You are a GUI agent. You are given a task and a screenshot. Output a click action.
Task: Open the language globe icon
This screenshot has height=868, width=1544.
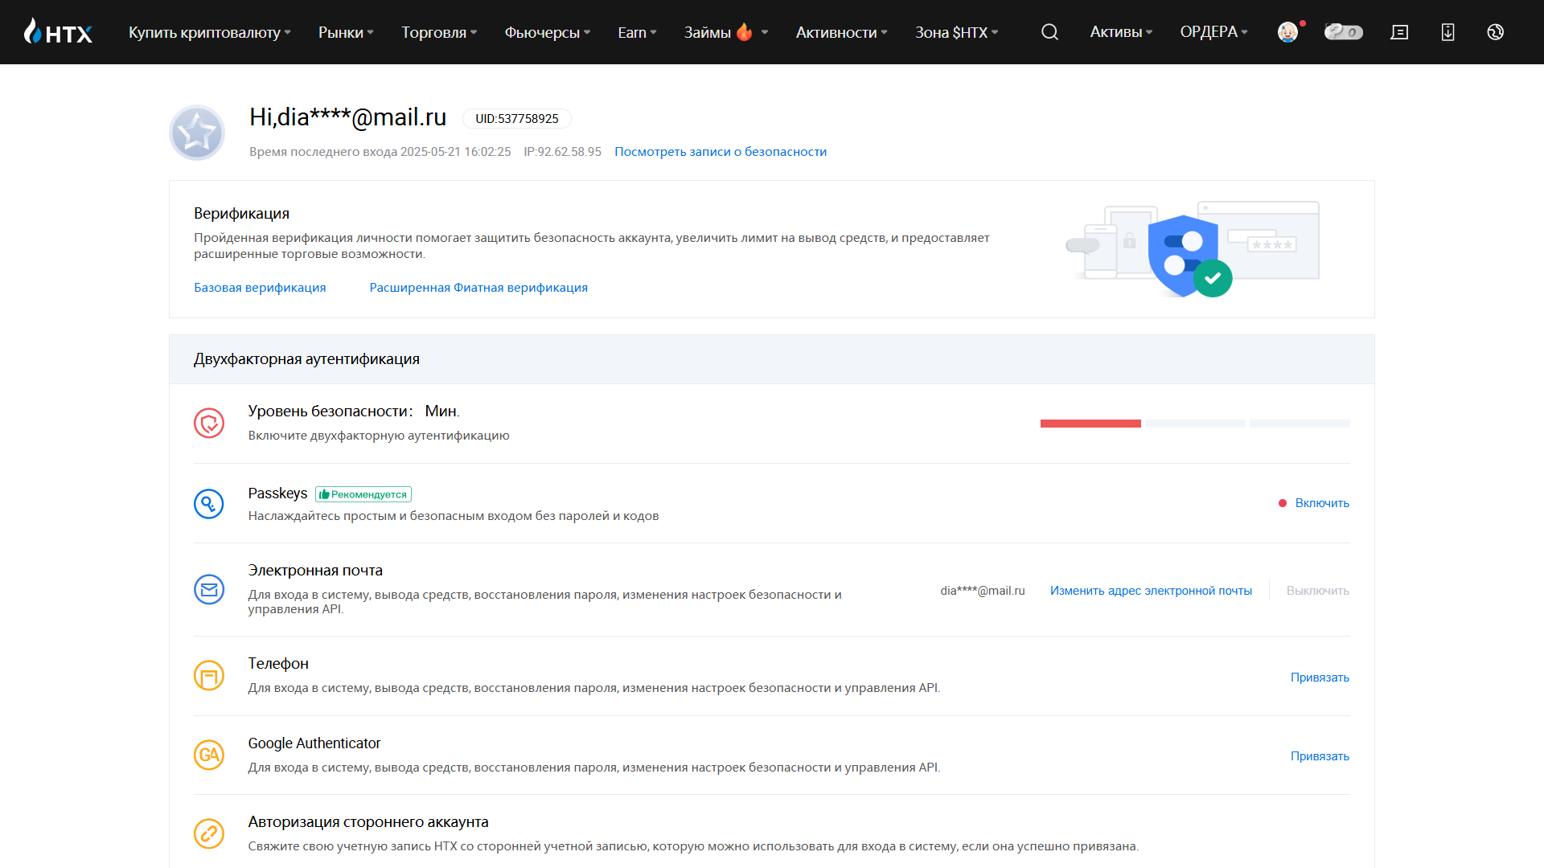[x=1495, y=32]
